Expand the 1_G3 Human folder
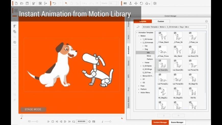This screenshot has height=125, width=222. click(141, 39)
